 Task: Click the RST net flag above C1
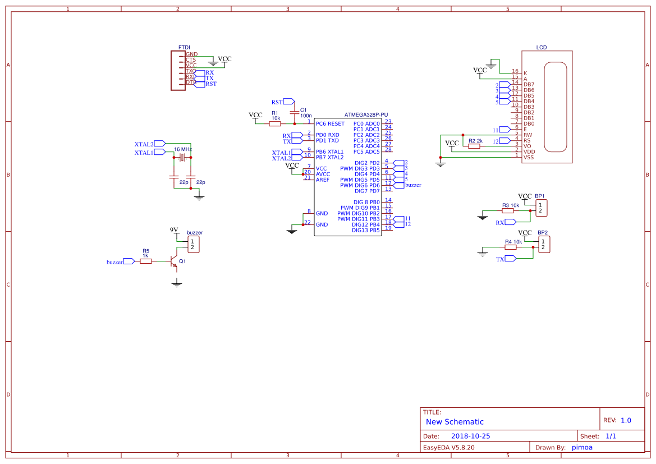tap(288, 102)
